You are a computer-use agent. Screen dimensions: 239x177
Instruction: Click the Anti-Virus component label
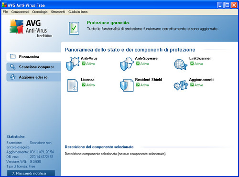pos(89,58)
